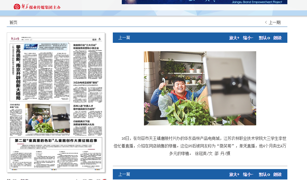Go back to previous issue 上一期

click(x=273, y=22)
